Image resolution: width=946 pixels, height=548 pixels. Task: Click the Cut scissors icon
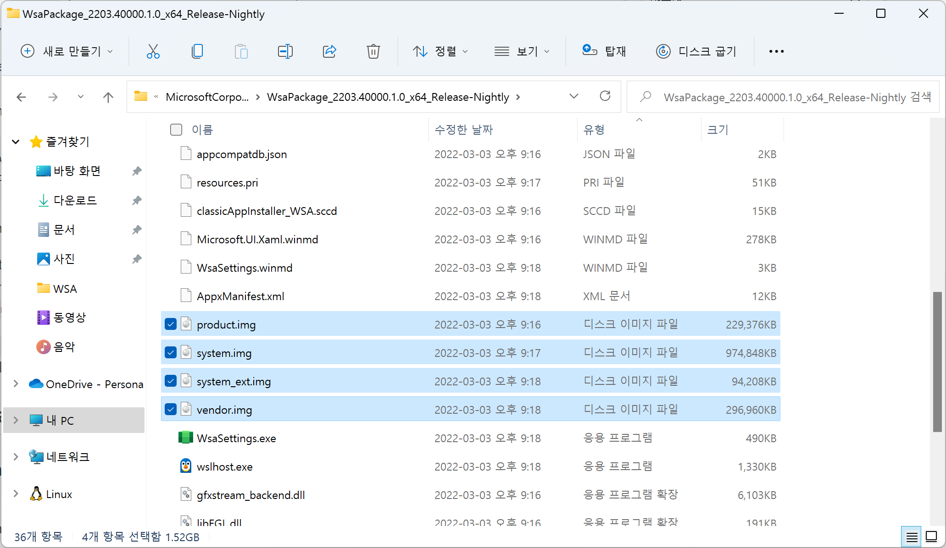pos(153,51)
